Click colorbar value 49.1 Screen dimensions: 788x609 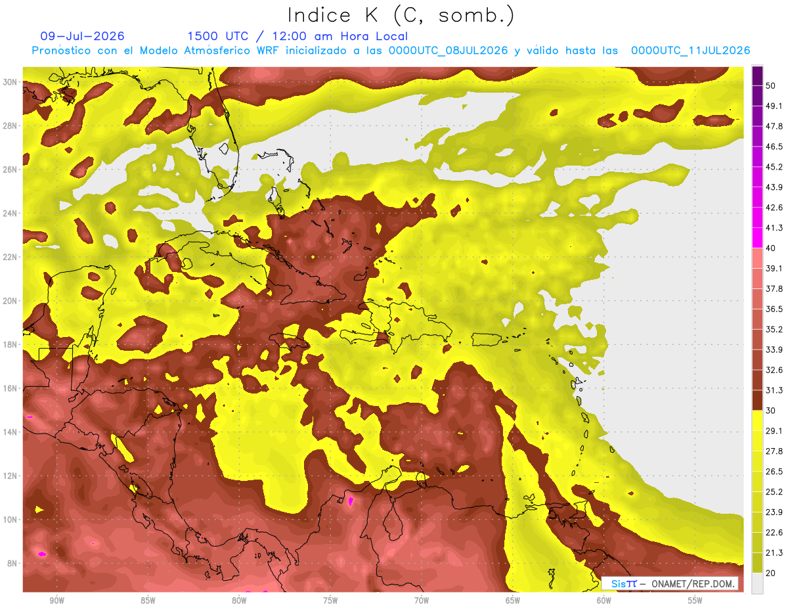(773, 106)
